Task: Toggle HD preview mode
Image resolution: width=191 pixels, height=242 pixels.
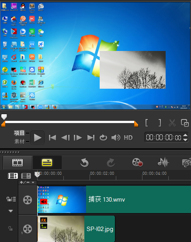Action: coord(128,137)
